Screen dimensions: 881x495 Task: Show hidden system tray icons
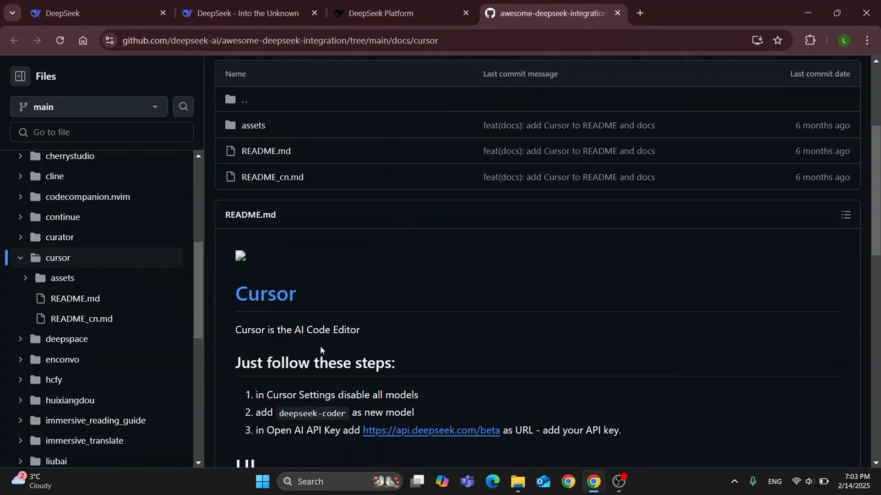[x=734, y=482]
